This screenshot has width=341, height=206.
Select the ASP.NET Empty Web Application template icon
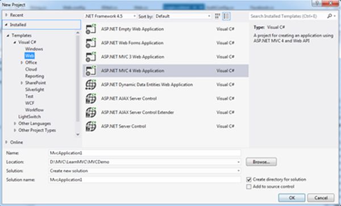(x=91, y=29)
